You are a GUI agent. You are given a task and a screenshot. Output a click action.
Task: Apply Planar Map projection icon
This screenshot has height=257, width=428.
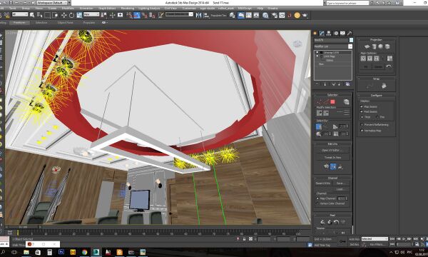click(x=367, y=46)
